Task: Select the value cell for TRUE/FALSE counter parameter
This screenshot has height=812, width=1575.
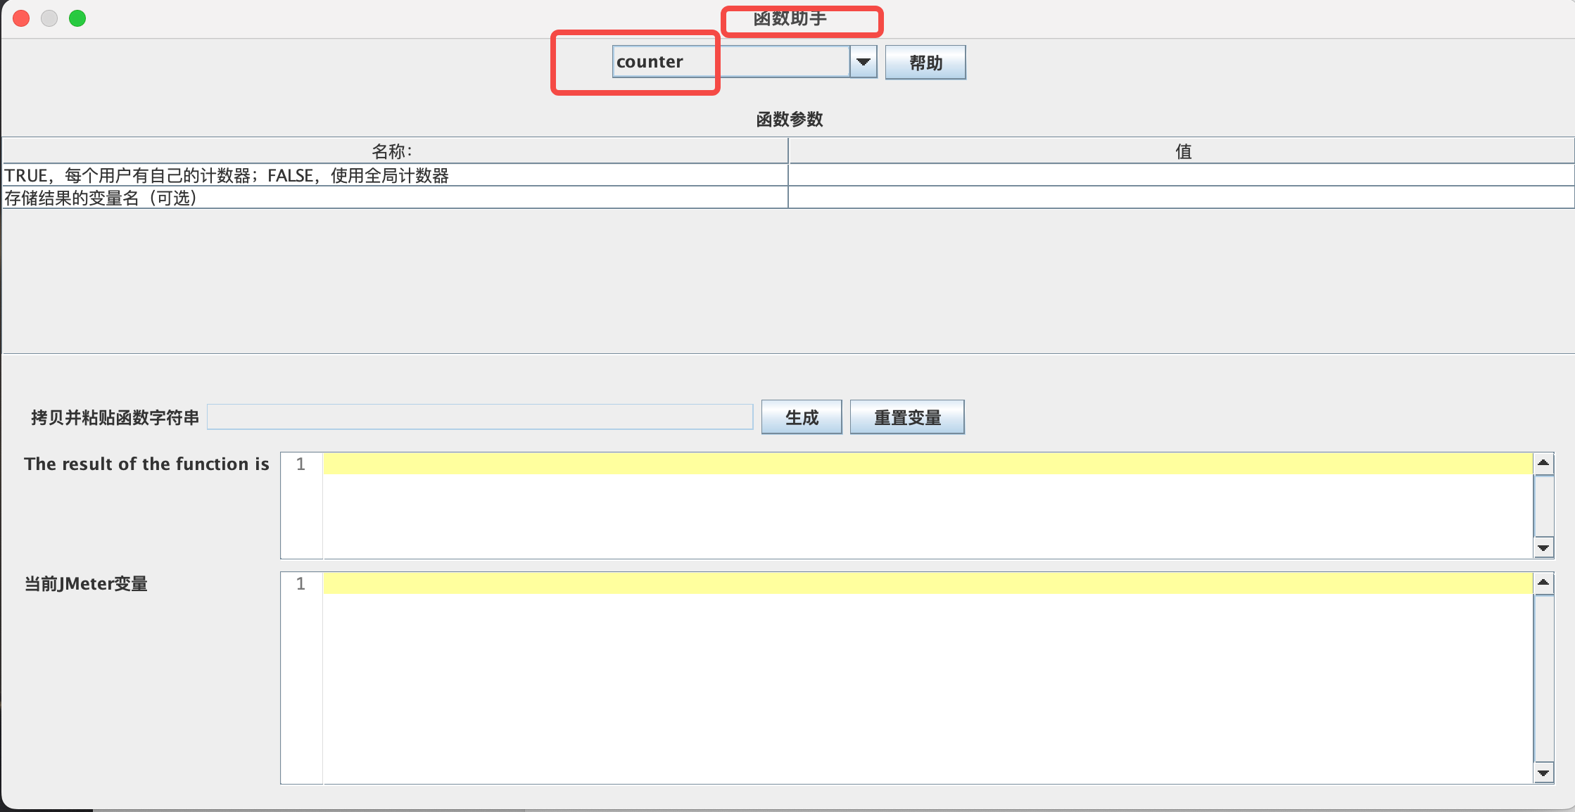Action: coord(1181,175)
